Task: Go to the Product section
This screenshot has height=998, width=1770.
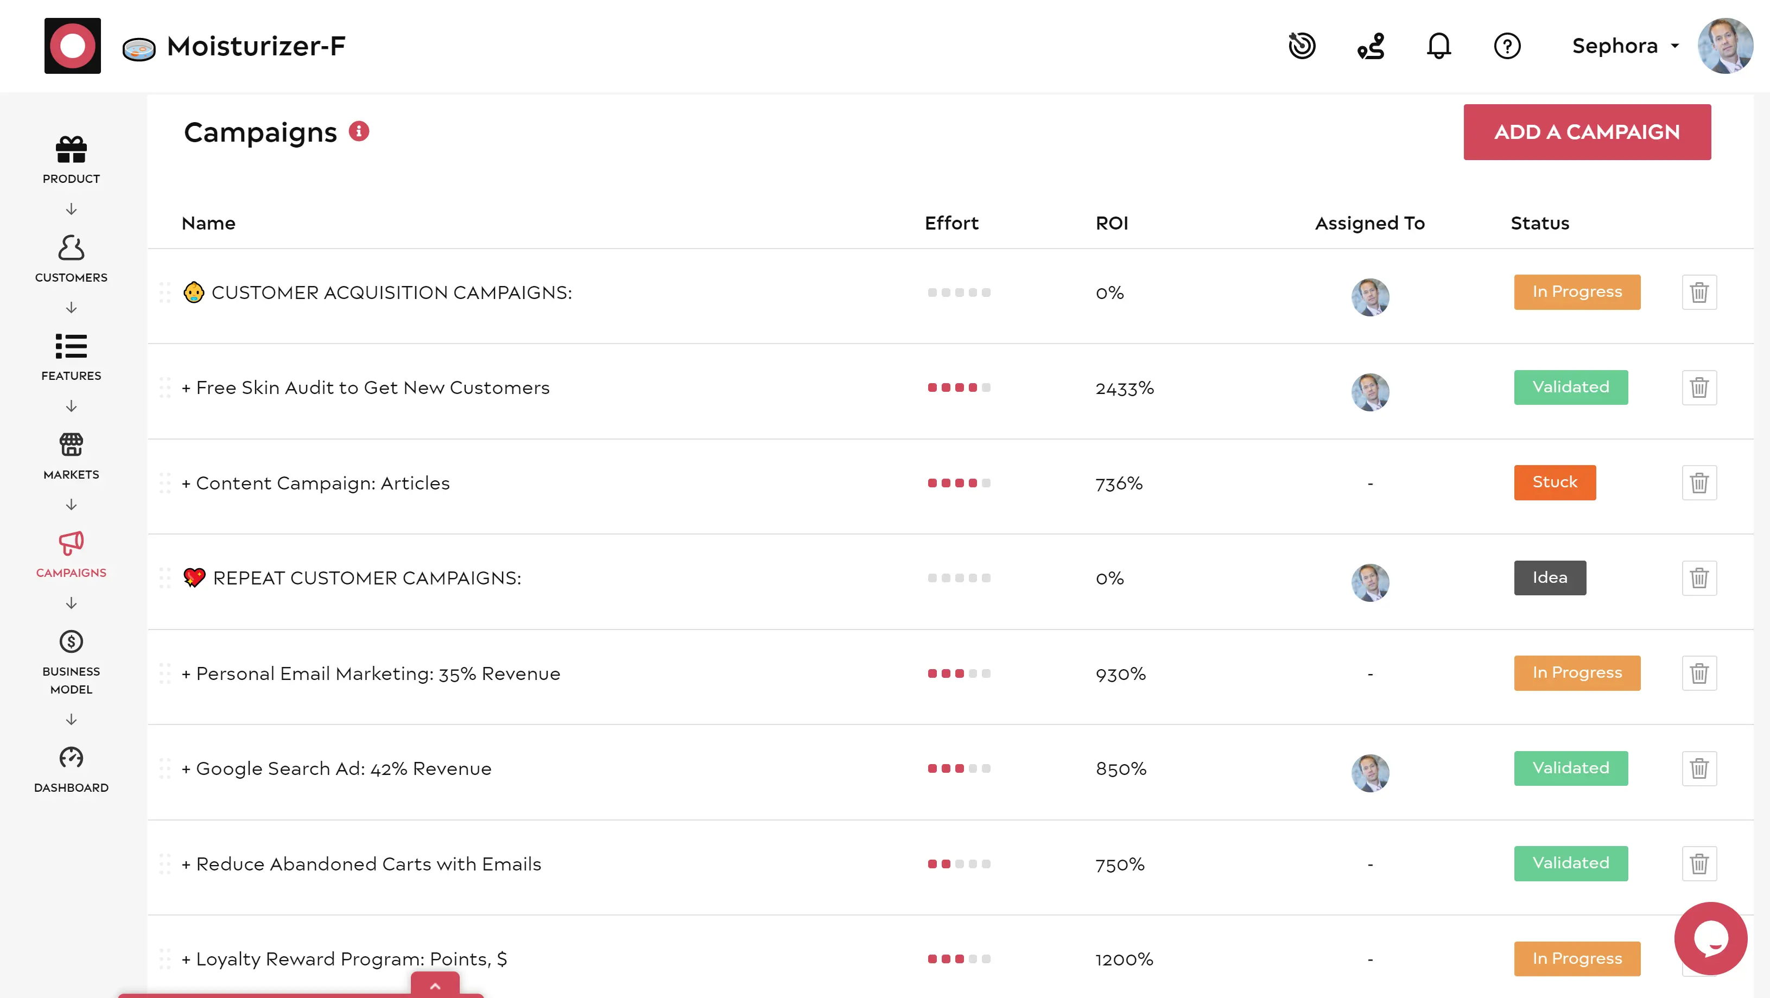Action: pos(71,160)
